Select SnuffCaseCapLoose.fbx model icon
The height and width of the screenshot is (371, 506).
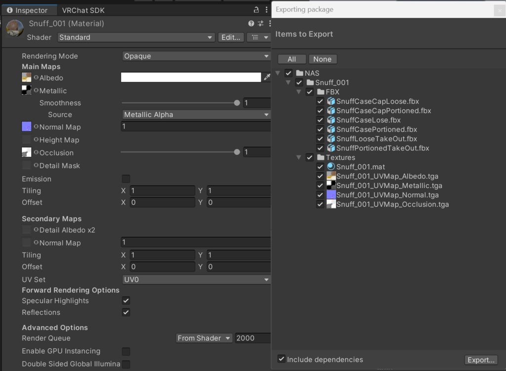pos(331,101)
